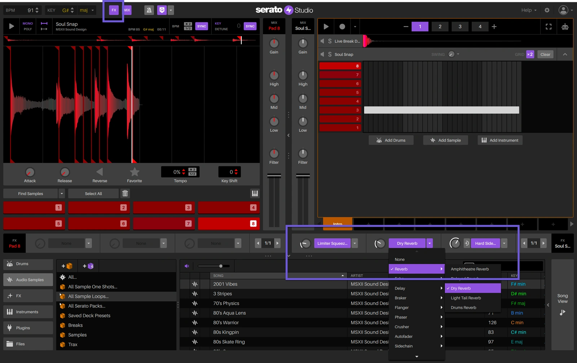The height and width of the screenshot is (363, 577).
Task: Expand the Delay FX submenu
Action: click(417, 288)
